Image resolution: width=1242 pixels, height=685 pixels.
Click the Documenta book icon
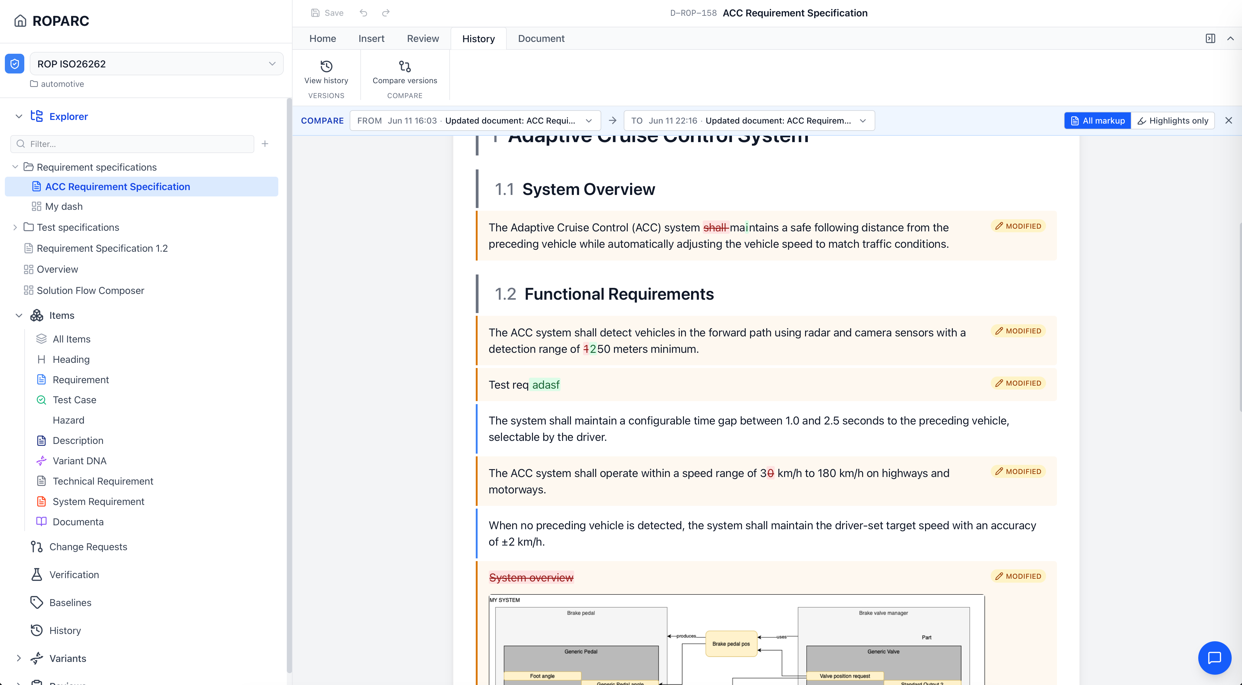point(41,522)
